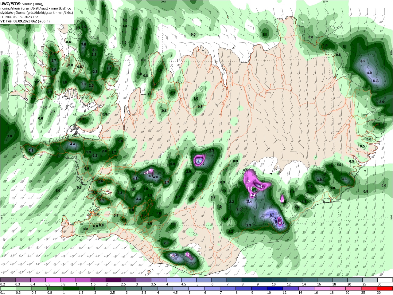Viewport: 393px width, 295px height.
Task: Select the 3 swatch in the upper legend row
Action: (x=143, y=280)
